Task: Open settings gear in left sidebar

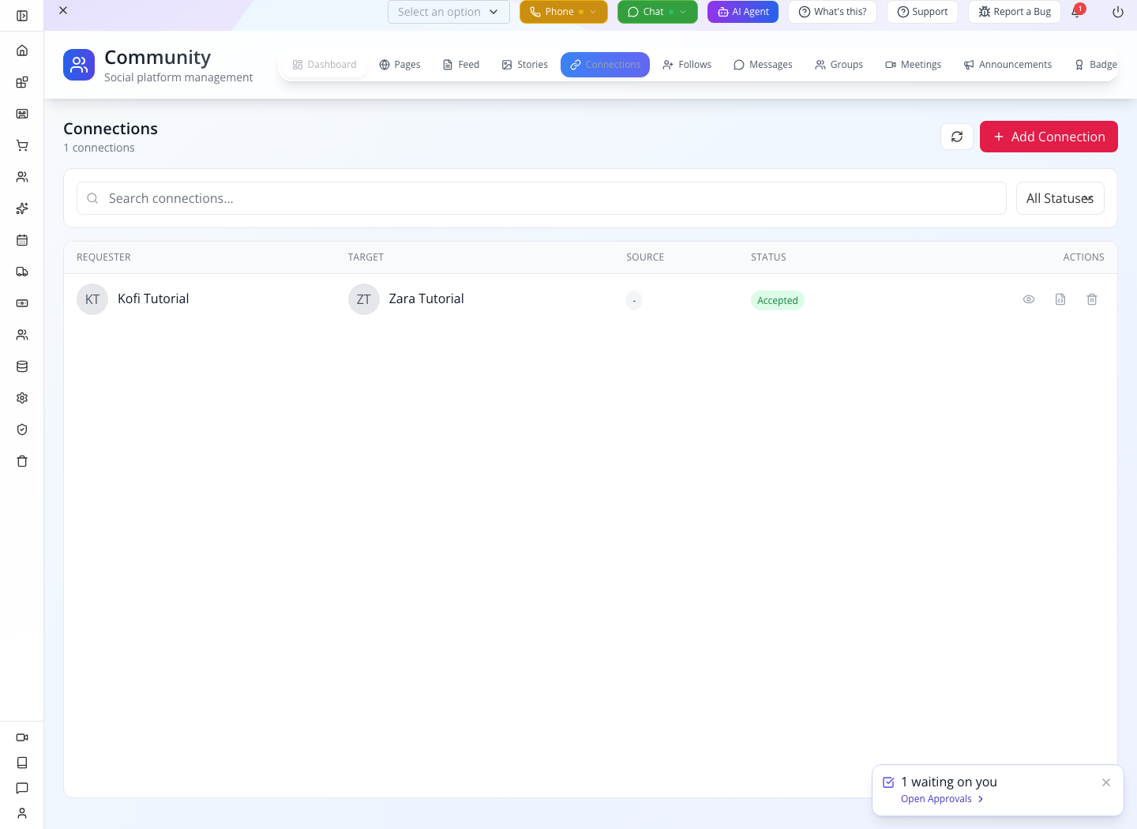Action: [x=22, y=398]
